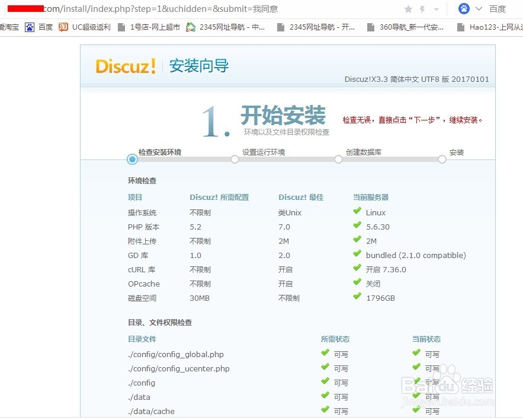
Task: Click required-status check for ./data
Action: click(x=325, y=395)
